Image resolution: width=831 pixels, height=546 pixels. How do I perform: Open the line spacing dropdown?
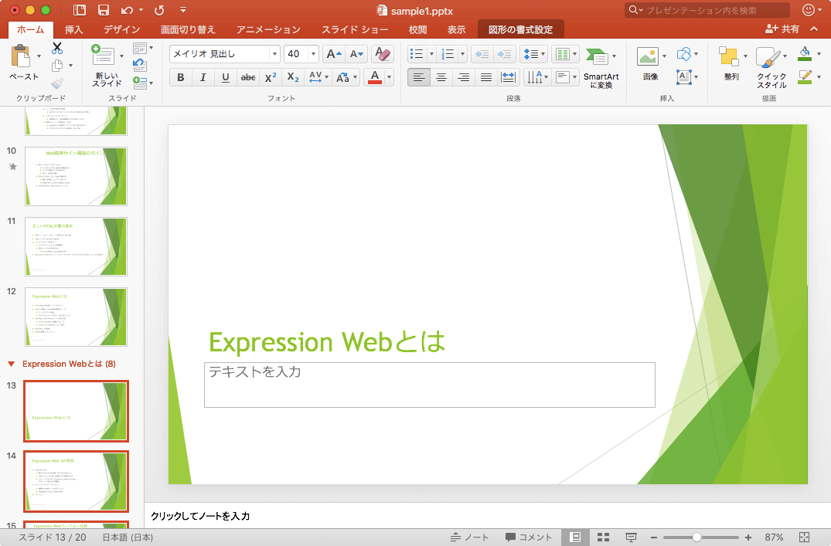tap(543, 54)
